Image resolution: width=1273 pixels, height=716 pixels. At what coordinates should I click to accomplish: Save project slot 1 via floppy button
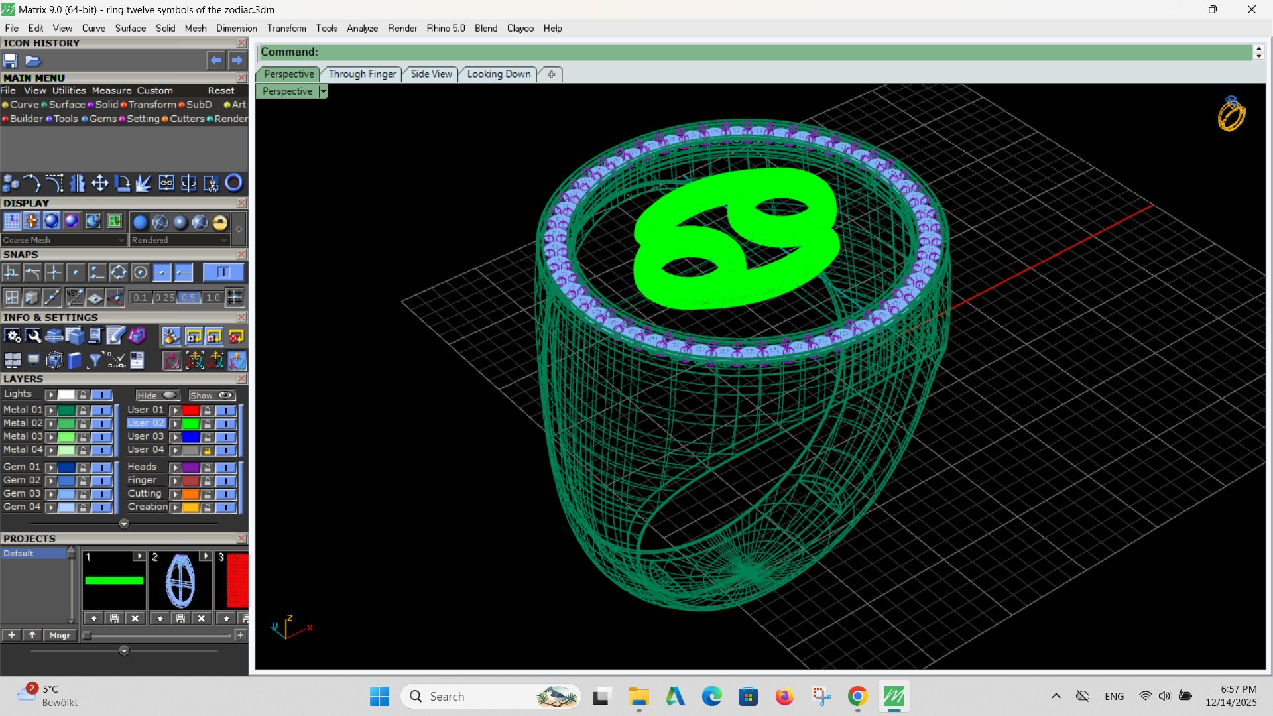pyautogui.click(x=114, y=618)
